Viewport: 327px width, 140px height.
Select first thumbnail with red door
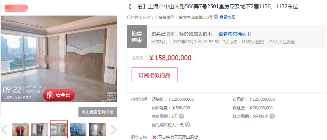[20, 129]
